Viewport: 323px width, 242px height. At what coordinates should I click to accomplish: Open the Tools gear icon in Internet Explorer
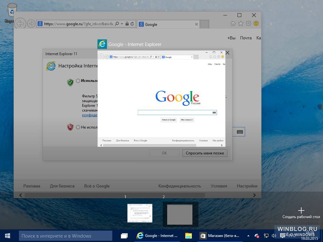tap(249, 23)
